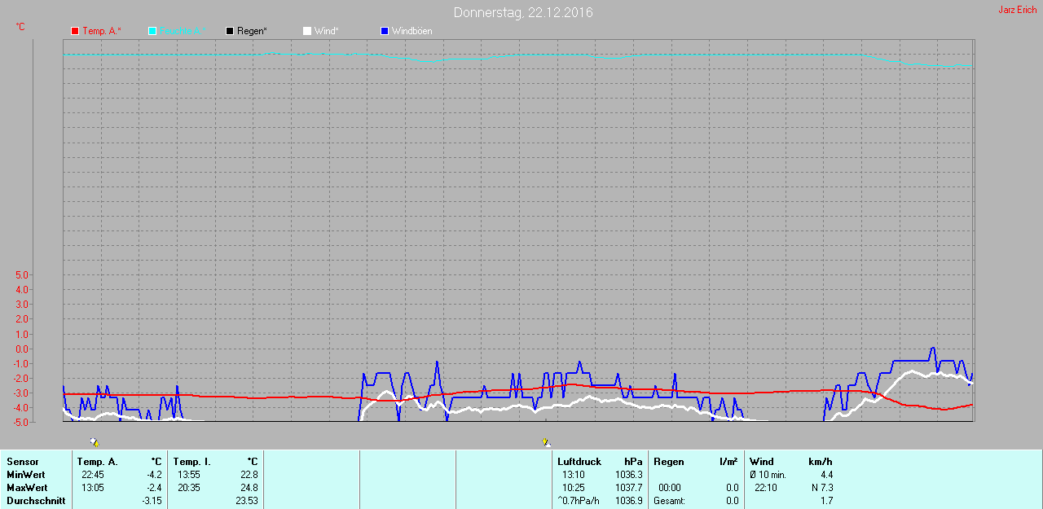Click the Luftdruck column header

pos(579,462)
